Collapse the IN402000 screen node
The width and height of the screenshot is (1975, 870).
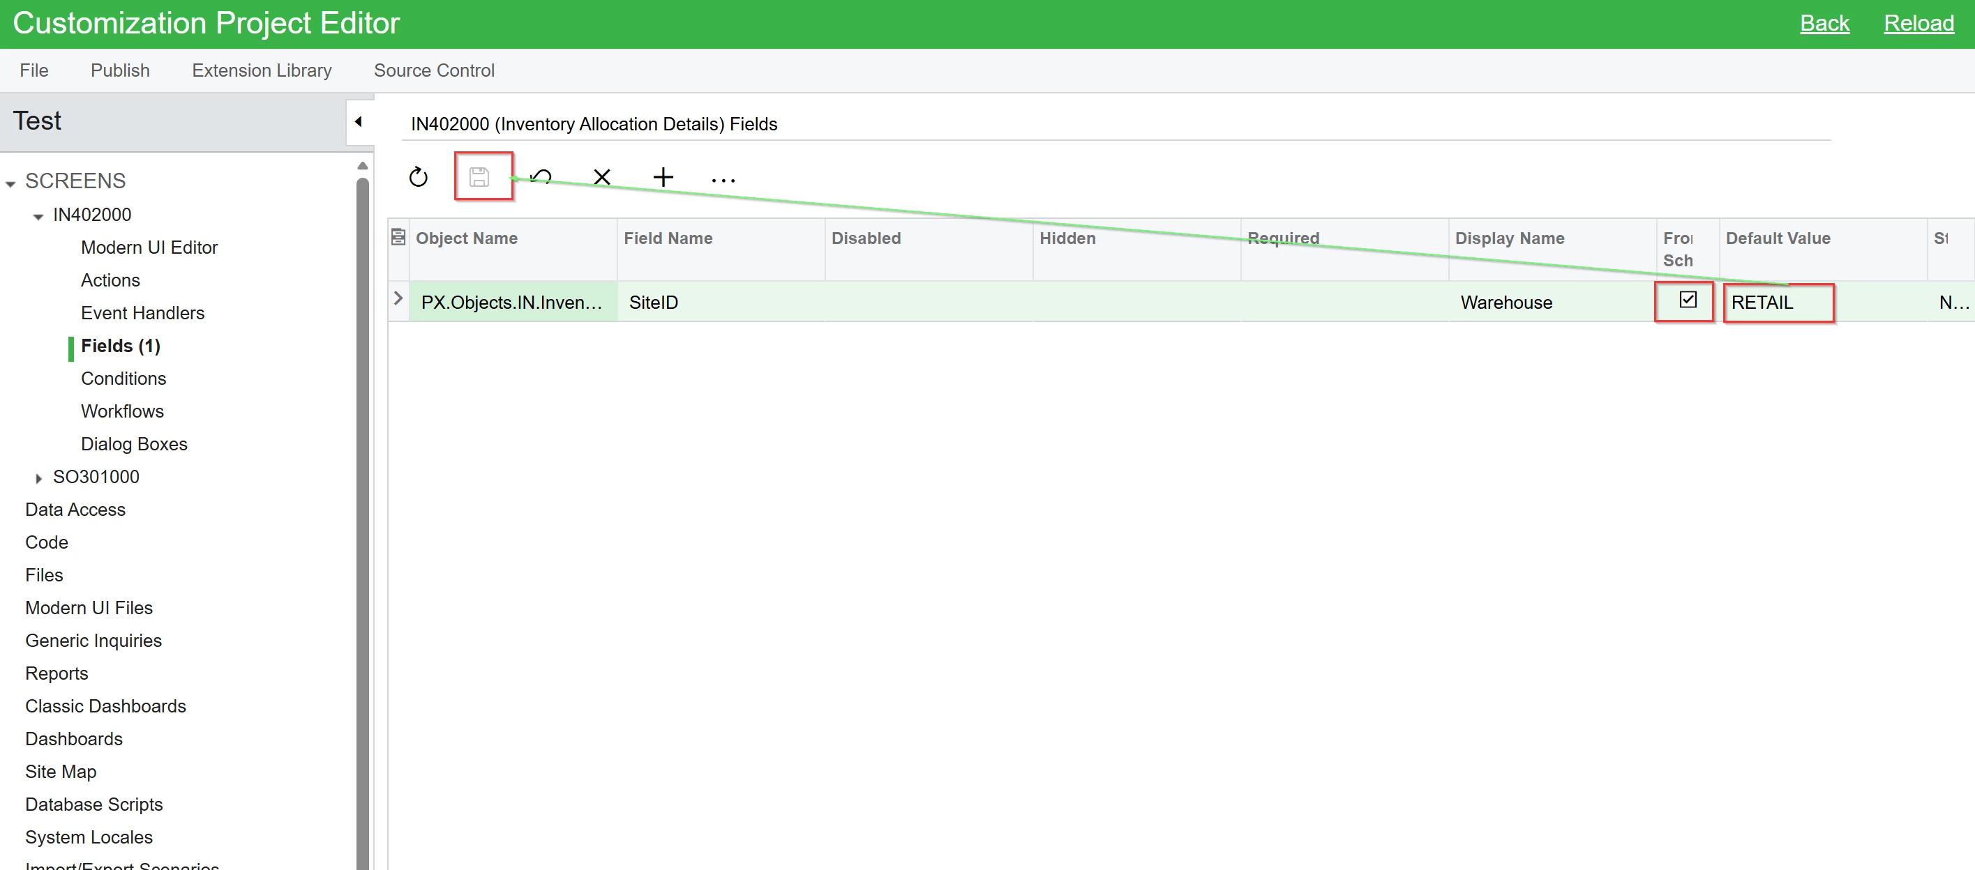[38, 217]
